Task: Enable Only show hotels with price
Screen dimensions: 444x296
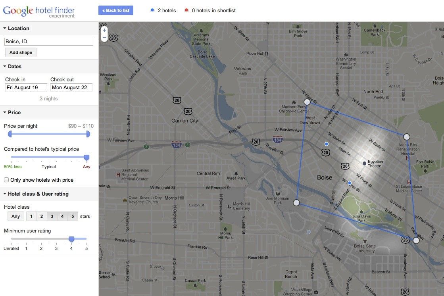Action: click(6, 180)
